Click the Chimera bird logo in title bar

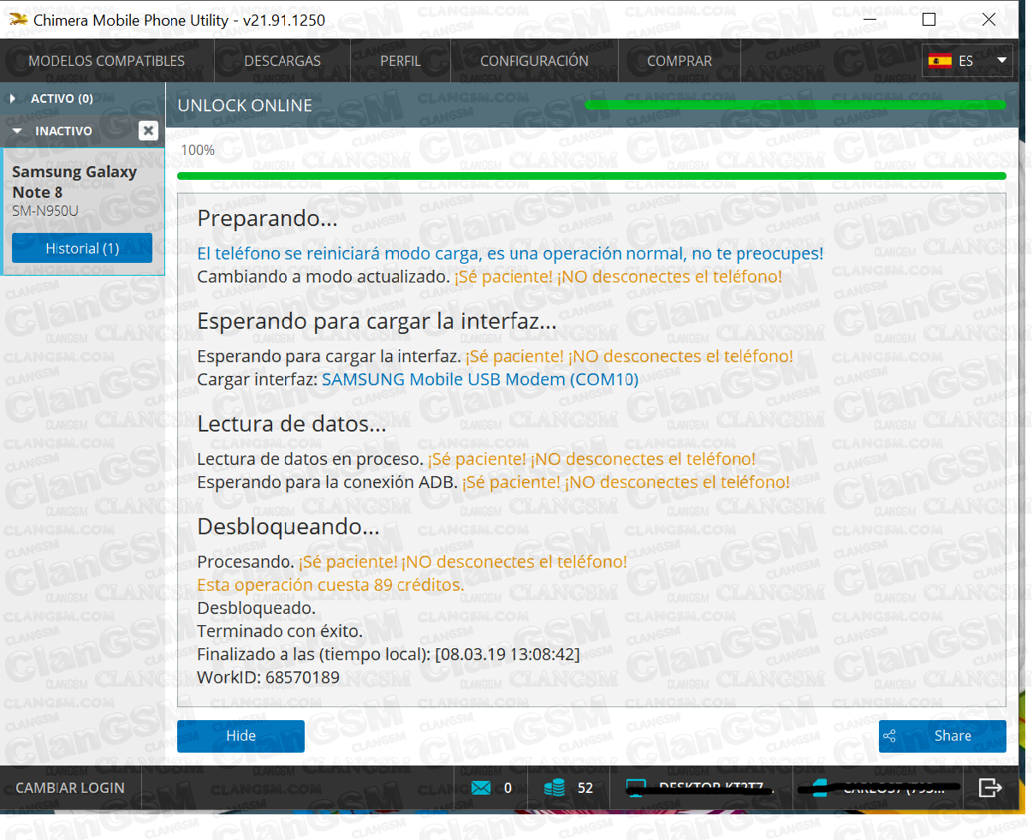pyautogui.click(x=18, y=20)
